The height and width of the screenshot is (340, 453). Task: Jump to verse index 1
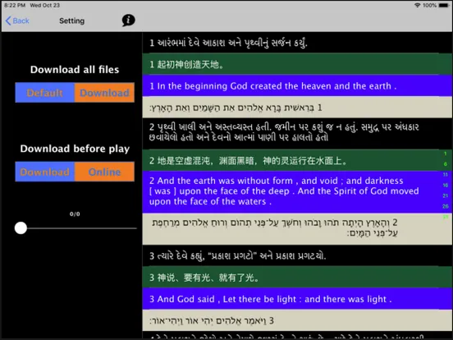pos(446,154)
